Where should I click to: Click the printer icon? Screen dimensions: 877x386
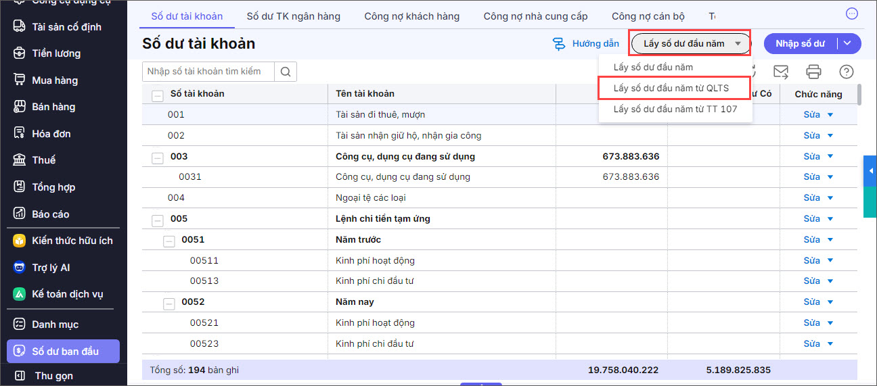(x=813, y=72)
